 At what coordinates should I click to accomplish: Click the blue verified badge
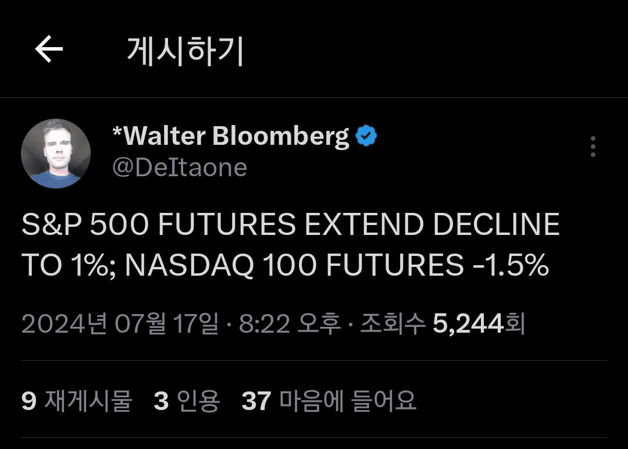[x=366, y=136]
